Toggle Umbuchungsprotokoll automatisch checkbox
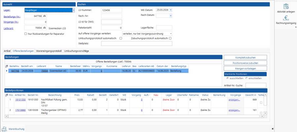Viewport: 297px width, 132px height. 121,38
